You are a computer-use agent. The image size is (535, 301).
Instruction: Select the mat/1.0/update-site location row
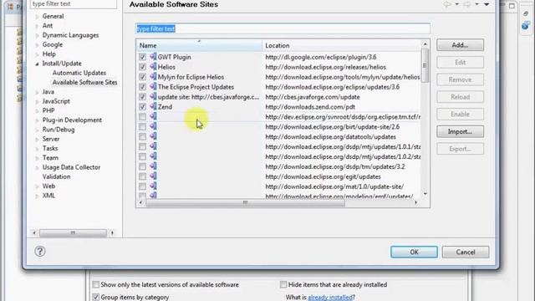(x=334, y=186)
